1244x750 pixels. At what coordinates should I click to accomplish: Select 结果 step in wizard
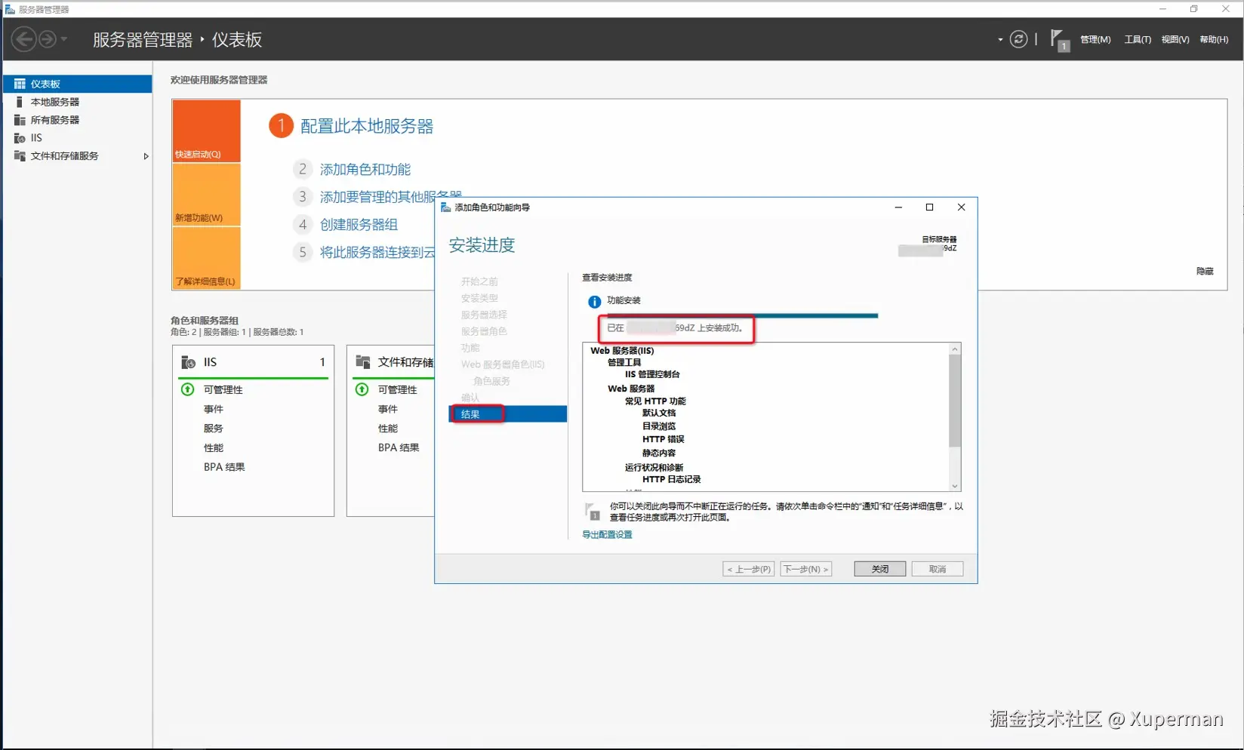[507, 414]
